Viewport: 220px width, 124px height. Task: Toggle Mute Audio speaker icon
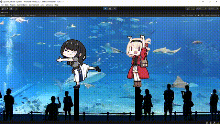[x=199, y=15]
